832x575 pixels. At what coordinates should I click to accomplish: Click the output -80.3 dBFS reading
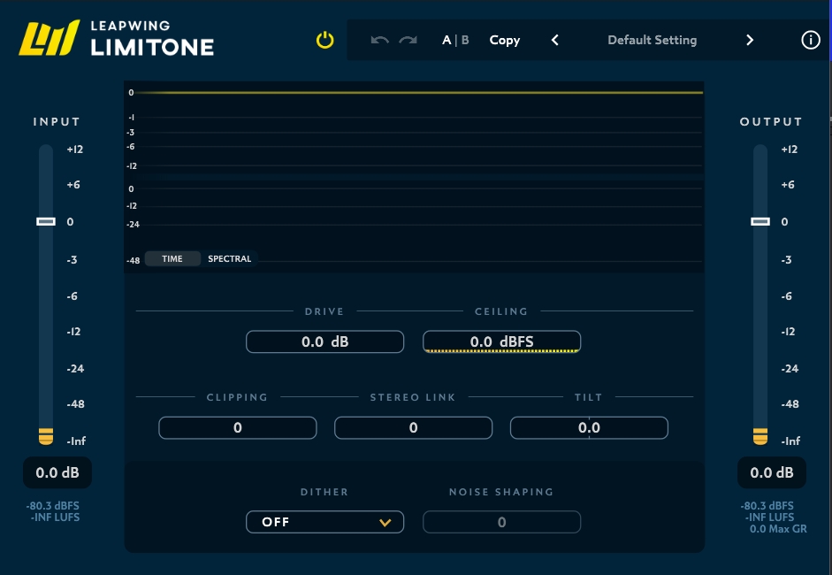coord(767,505)
